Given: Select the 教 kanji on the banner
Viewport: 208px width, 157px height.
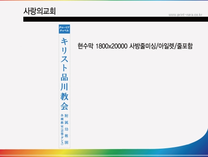Looking at the screenshot, I should [64, 96].
